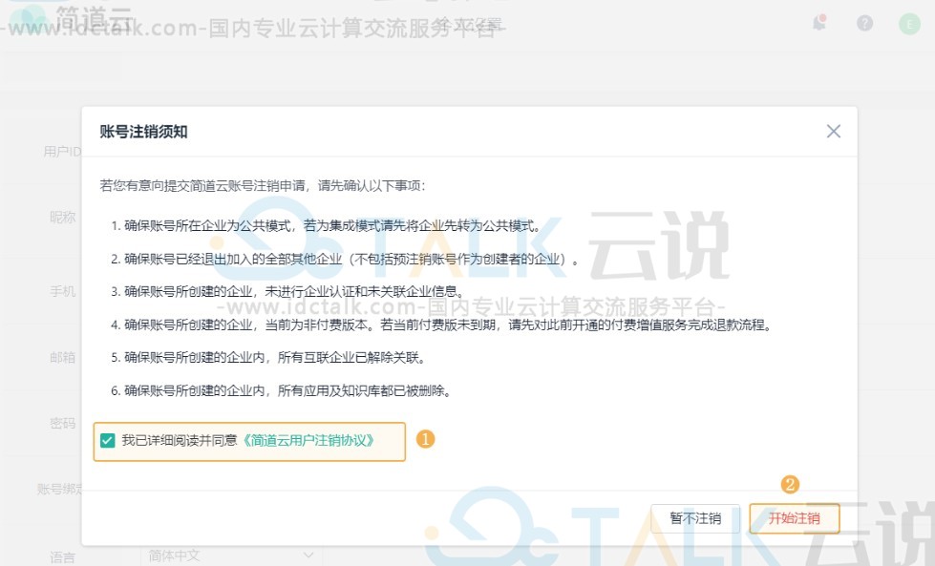The height and width of the screenshot is (566, 935).
Task: Click the 邮箱 label in background page
Action: coord(63,358)
